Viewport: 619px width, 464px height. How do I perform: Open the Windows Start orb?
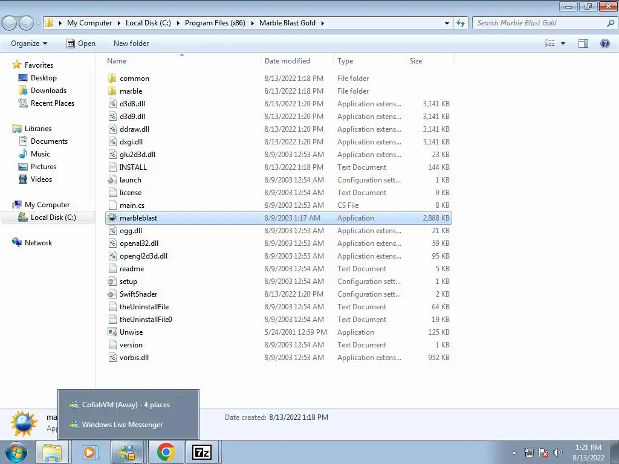16,452
